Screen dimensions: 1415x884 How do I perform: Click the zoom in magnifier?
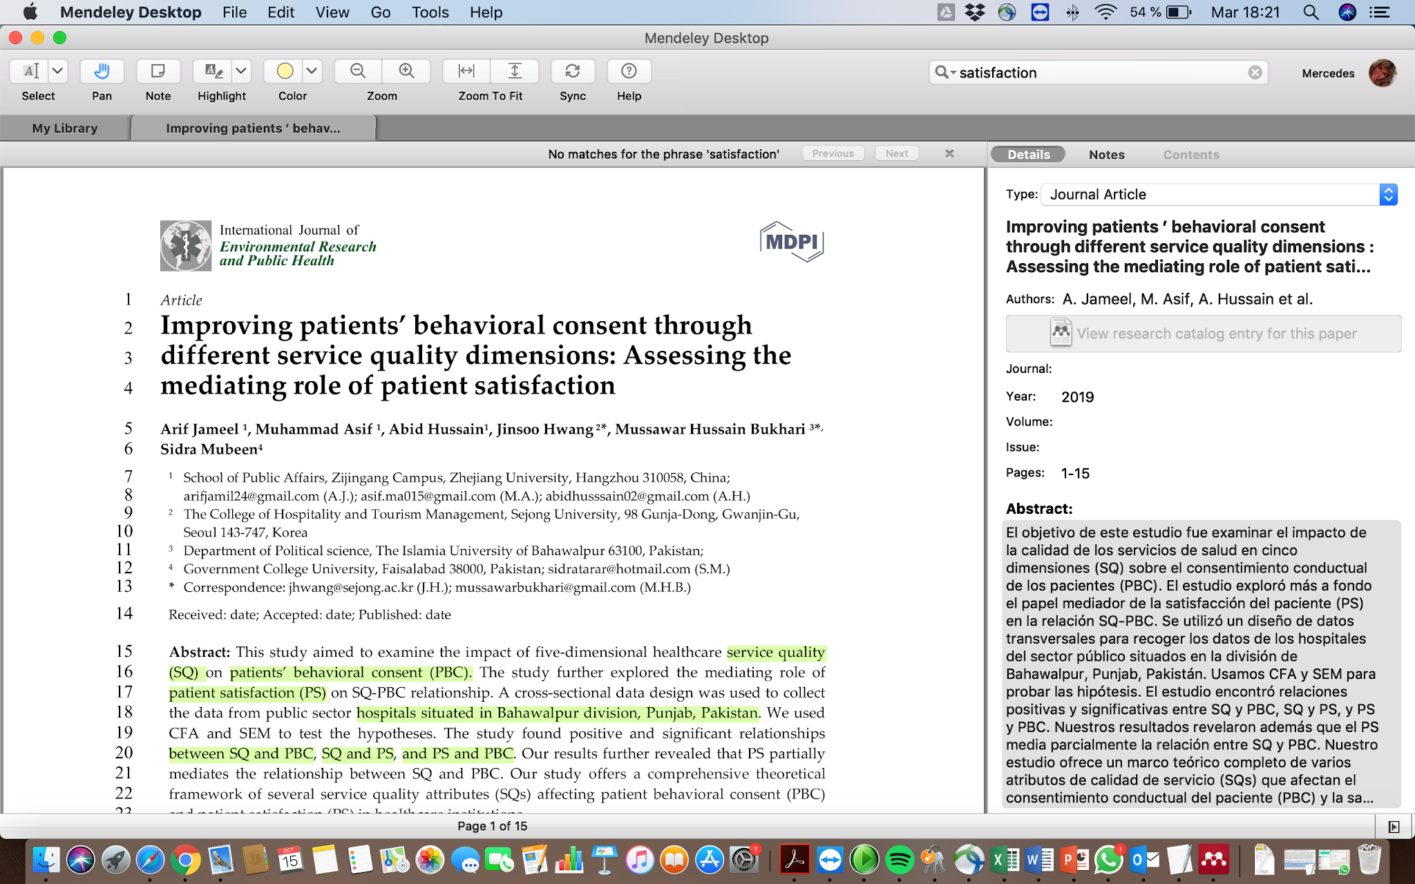406,71
